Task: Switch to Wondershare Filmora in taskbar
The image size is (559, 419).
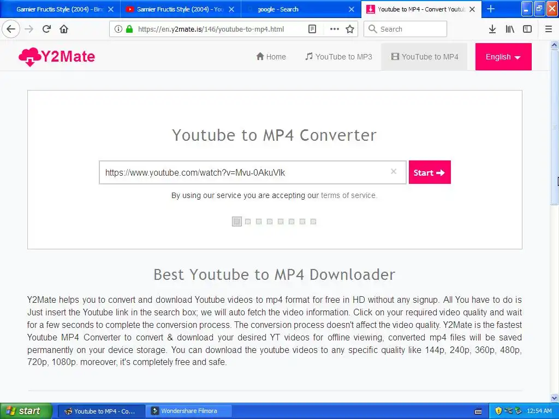Action: tap(189, 411)
